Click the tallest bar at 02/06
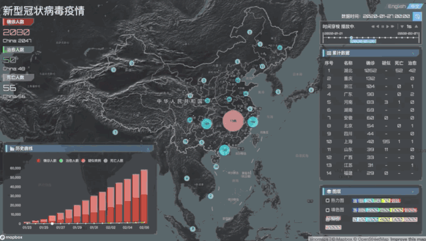The height and width of the screenshot is (241, 426). pyautogui.click(x=144, y=196)
